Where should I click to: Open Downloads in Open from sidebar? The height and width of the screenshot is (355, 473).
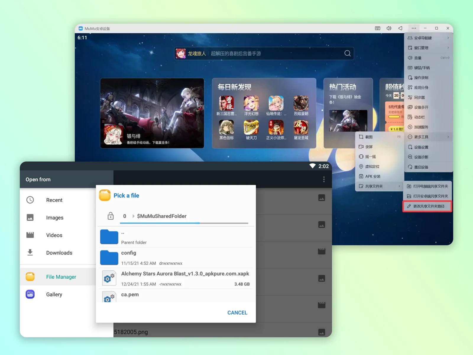coord(58,253)
